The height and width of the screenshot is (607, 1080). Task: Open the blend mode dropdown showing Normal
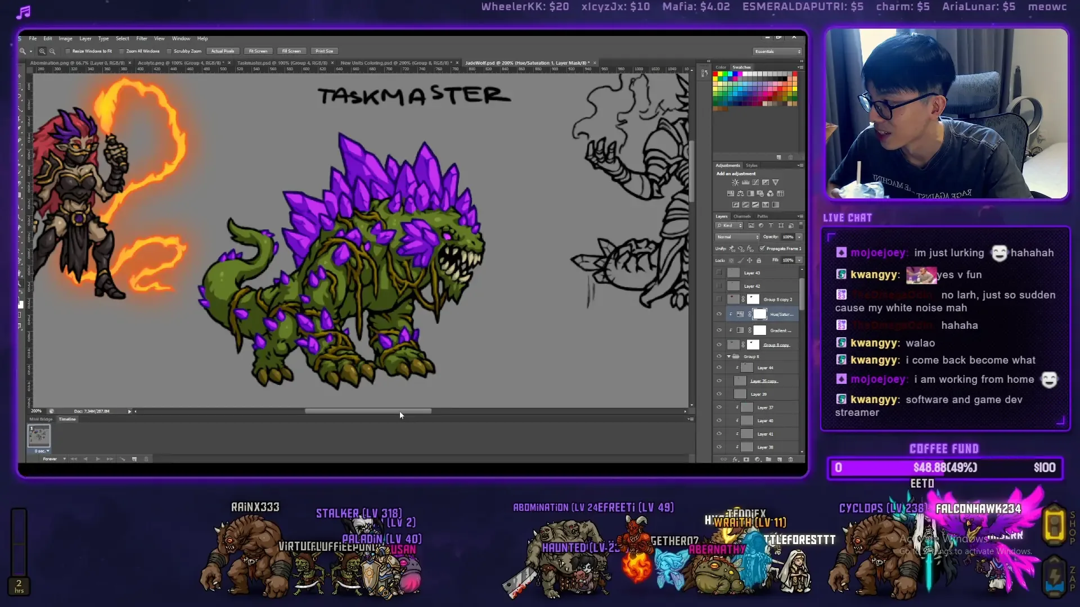[737, 237]
